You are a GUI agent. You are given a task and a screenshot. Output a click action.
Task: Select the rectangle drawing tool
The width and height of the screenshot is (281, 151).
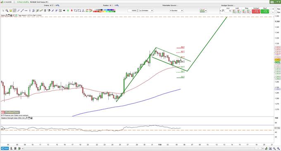(x=79, y=11)
